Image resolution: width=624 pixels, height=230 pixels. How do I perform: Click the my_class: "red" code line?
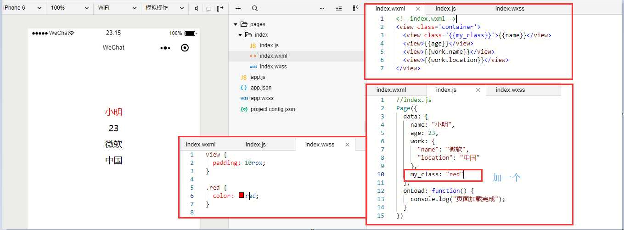(437, 174)
